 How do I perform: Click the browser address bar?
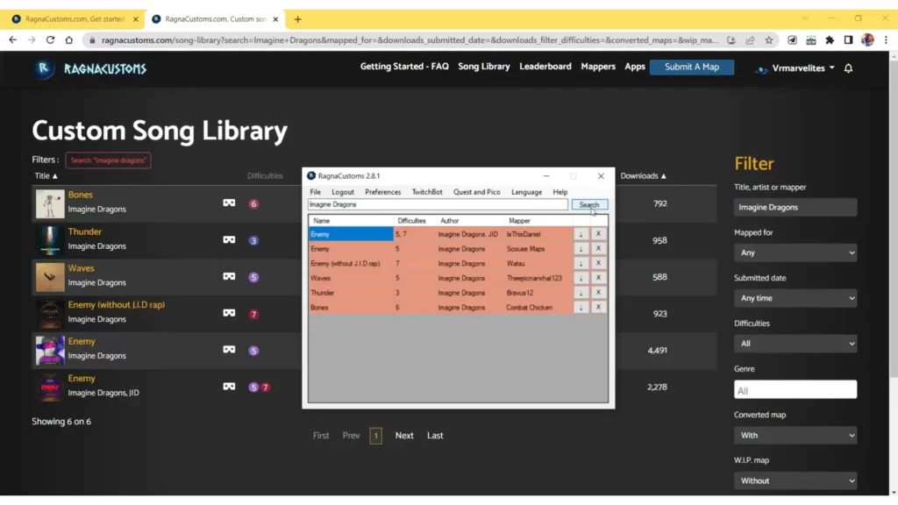pyautogui.click(x=410, y=40)
